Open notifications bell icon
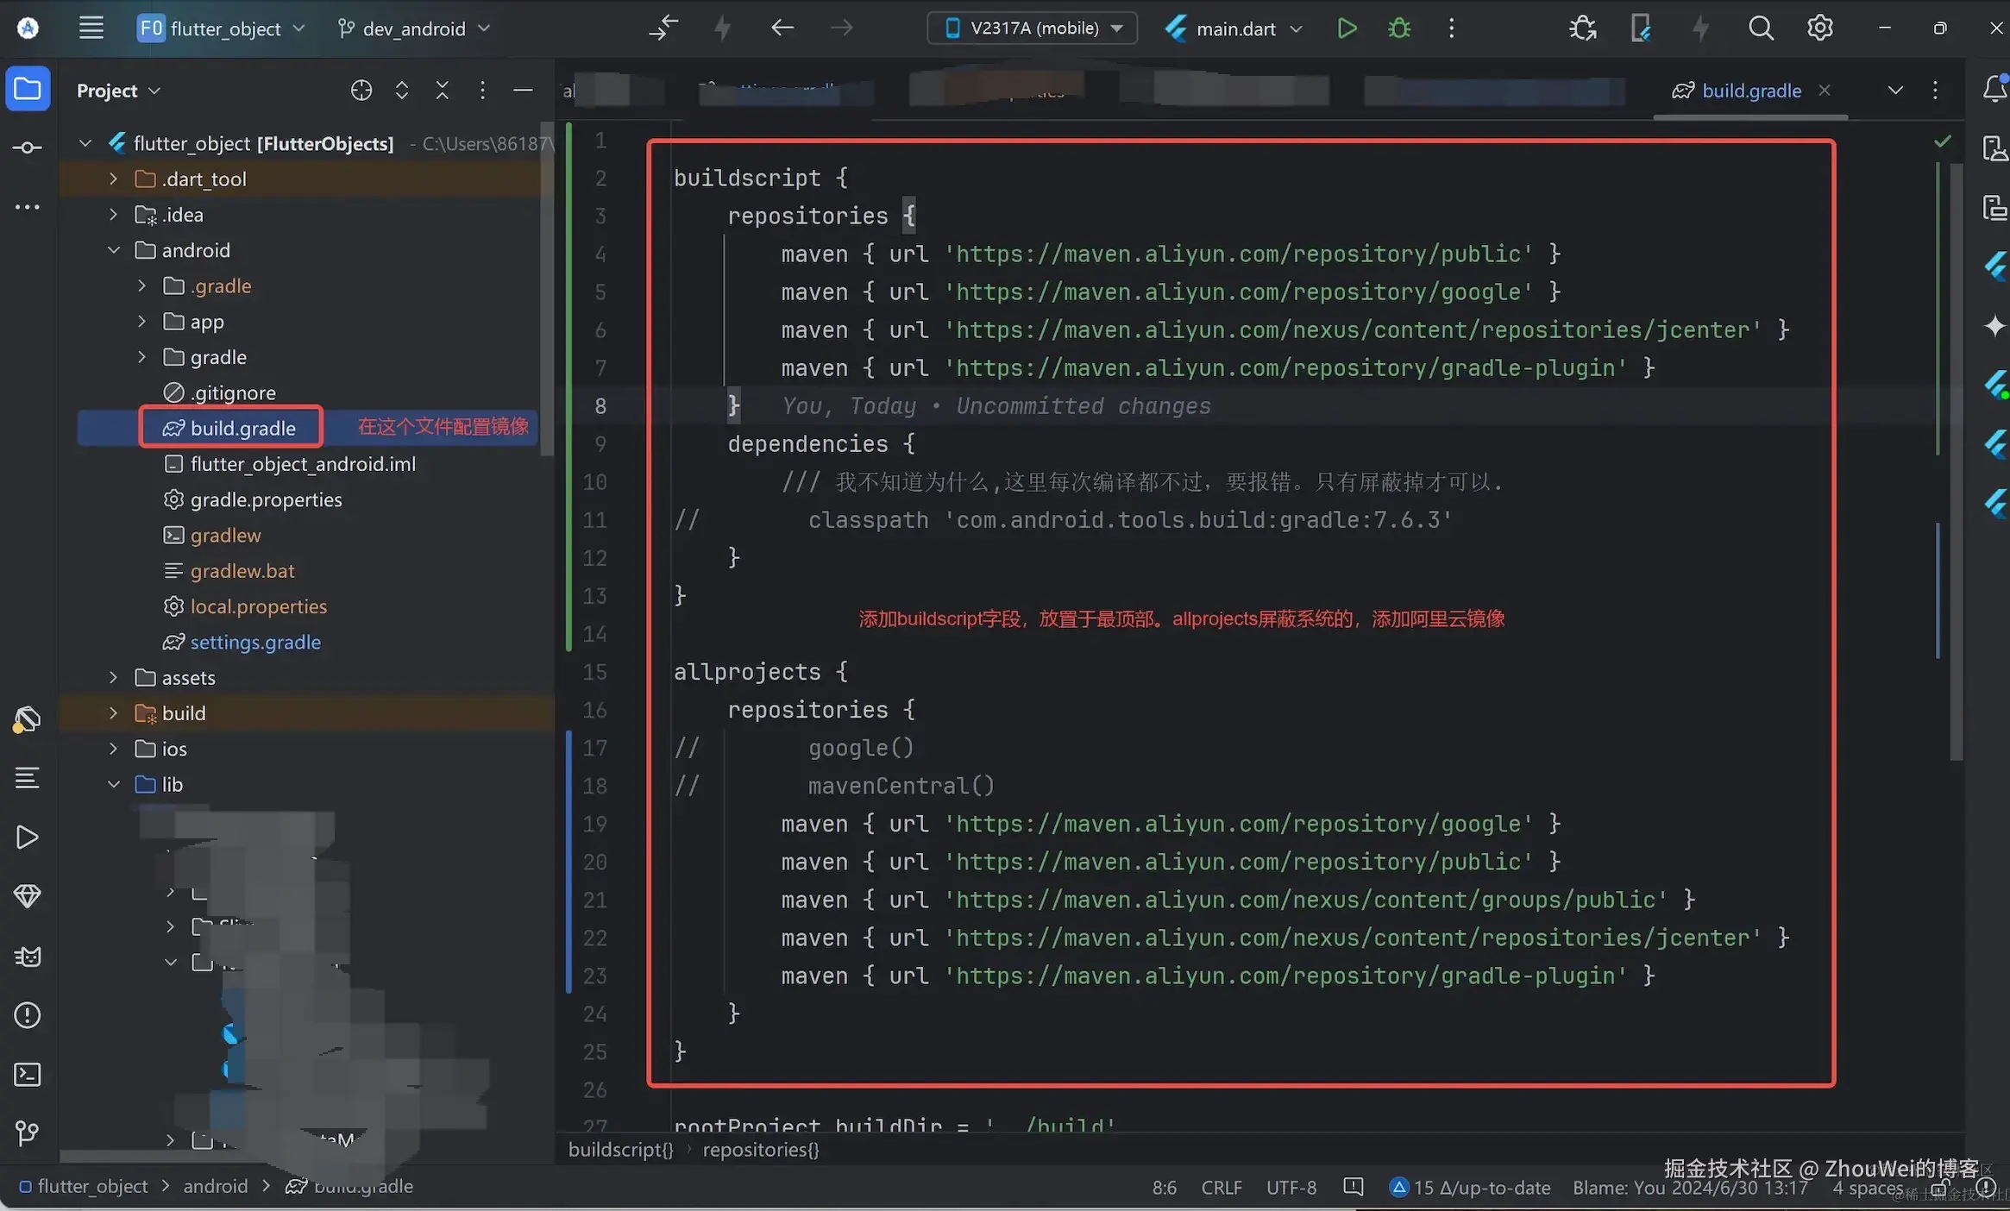 tap(1994, 89)
